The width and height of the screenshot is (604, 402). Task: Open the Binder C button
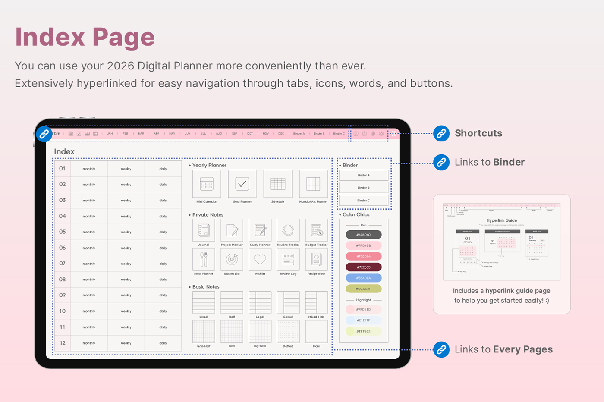[x=364, y=201]
